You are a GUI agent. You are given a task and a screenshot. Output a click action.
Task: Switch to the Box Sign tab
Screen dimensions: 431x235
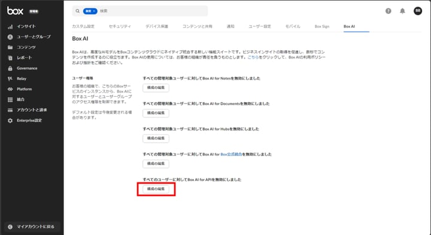point(322,26)
